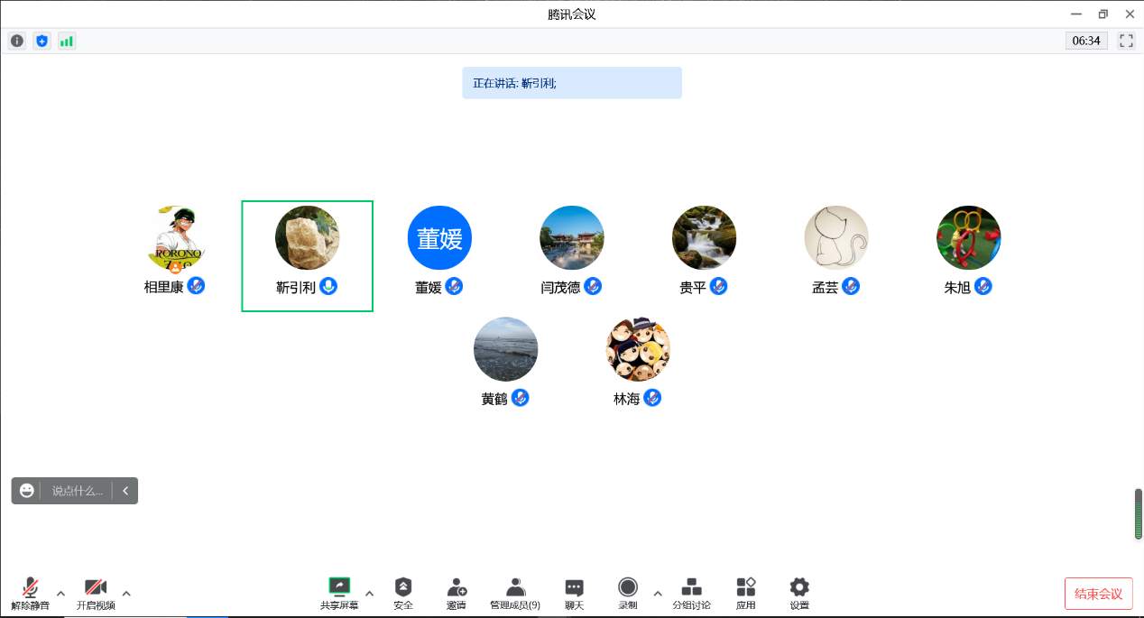1144x618 pixels.
Task: Click Share Screen (共享屏幕)
Action: click(x=339, y=594)
